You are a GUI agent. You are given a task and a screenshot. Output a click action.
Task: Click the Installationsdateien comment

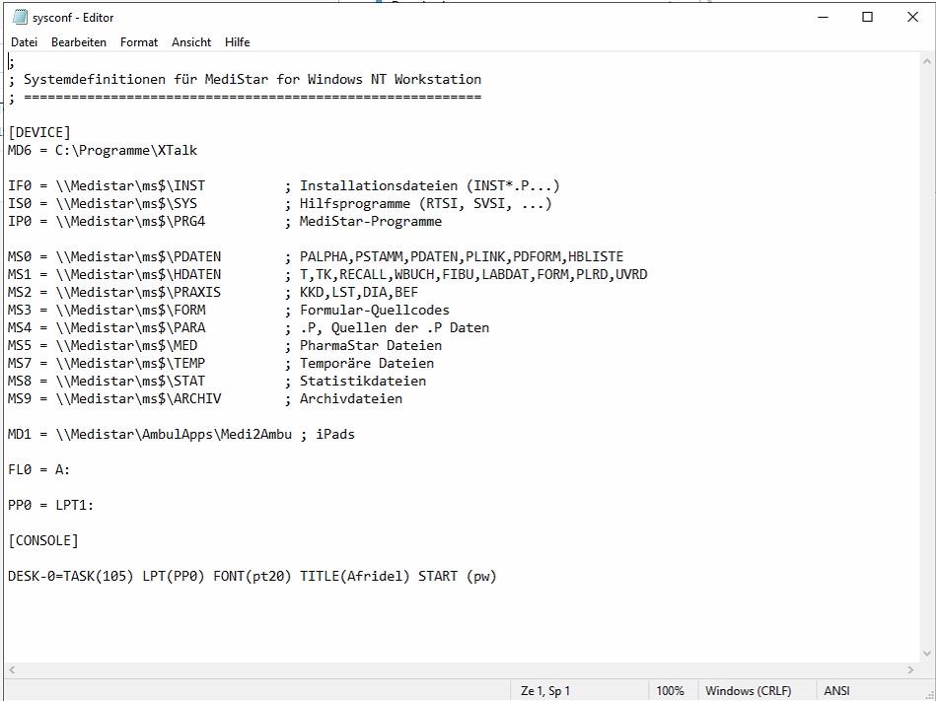pos(430,185)
